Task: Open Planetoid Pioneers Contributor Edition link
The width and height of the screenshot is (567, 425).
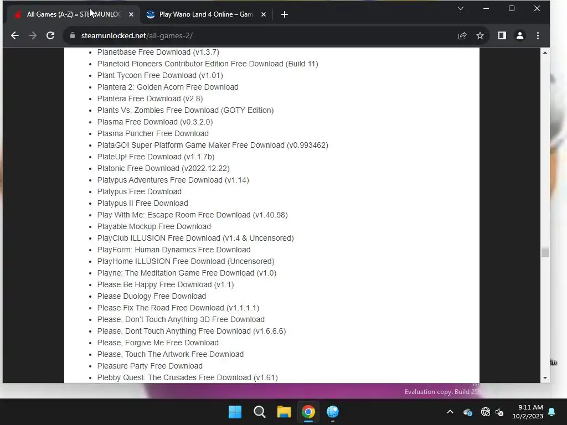Action: pyautogui.click(x=208, y=64)
